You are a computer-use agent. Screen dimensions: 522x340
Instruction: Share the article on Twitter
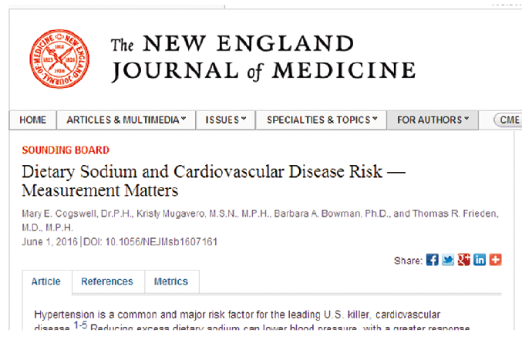click(x=448, y=260)
